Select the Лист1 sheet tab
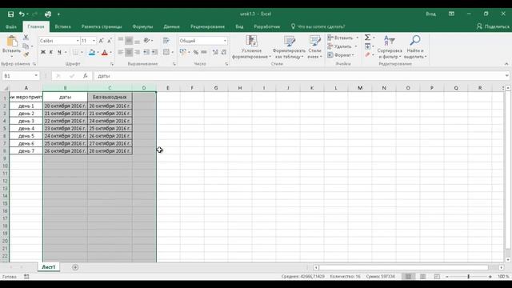The image size is (512, 288). point(49,267)
